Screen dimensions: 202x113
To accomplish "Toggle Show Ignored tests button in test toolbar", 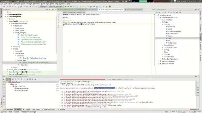I will (10, 79).
